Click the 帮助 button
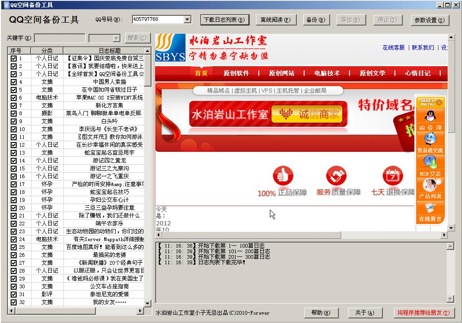Screen dimensions: 462x323 (321, 313)
